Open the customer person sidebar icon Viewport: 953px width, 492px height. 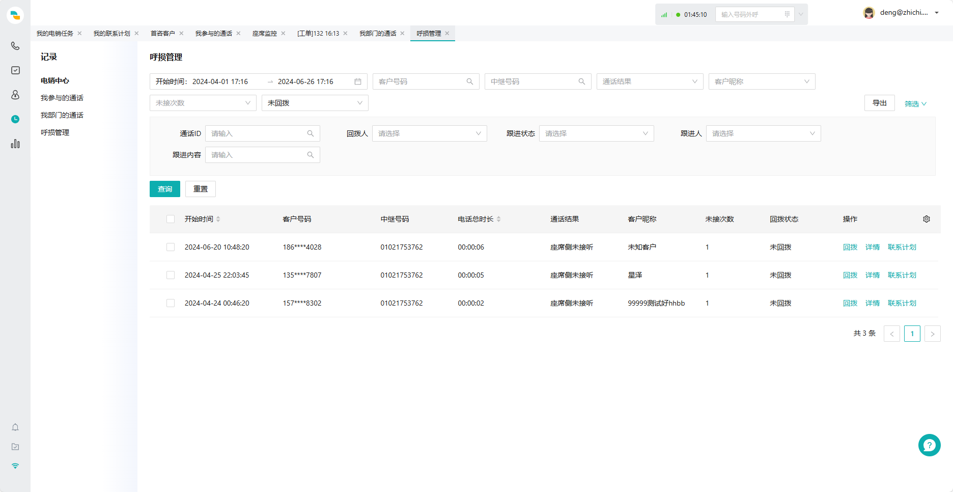pos(15,95)
